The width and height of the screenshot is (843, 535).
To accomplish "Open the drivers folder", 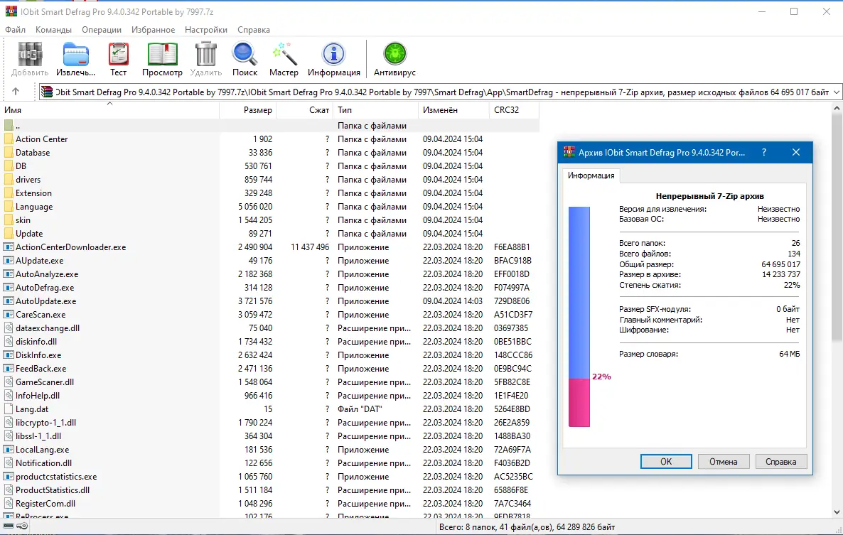I will [x=31, y=179].
